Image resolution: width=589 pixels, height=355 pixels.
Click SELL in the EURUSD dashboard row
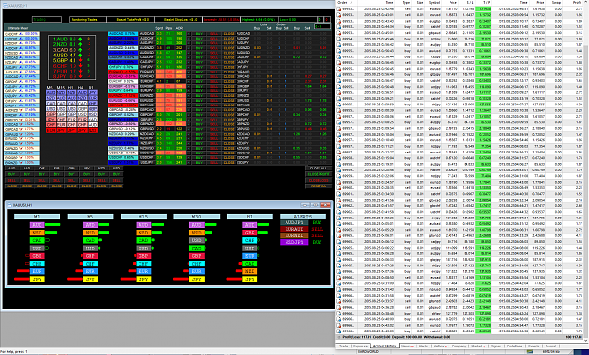(214, 101)
